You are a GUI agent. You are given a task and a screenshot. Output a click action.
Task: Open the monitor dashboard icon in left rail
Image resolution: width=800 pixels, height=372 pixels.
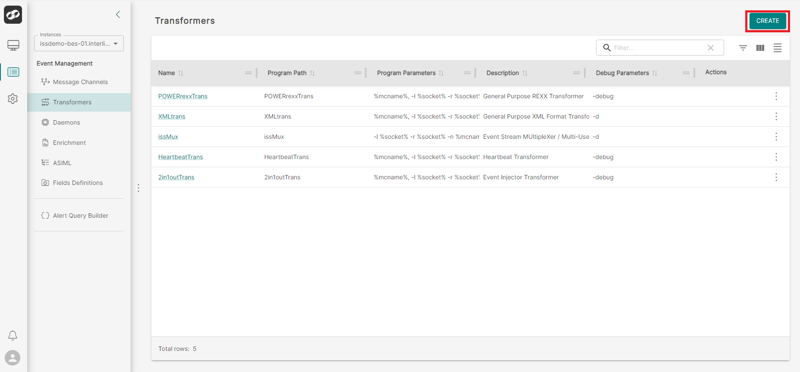point(13,45)
